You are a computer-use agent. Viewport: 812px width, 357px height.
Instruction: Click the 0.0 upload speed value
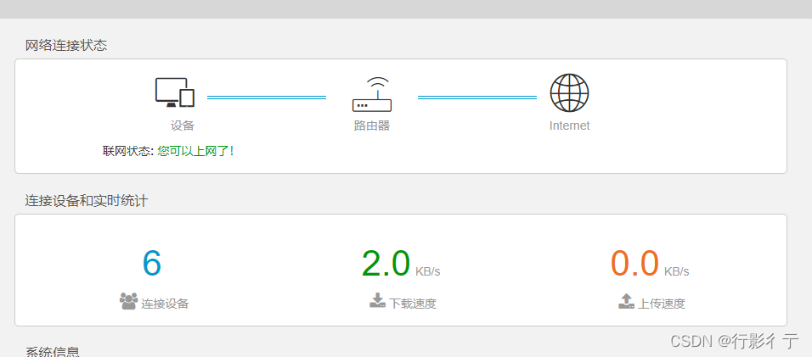(634, 263)
